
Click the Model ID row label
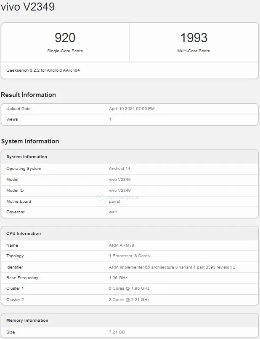15,191
